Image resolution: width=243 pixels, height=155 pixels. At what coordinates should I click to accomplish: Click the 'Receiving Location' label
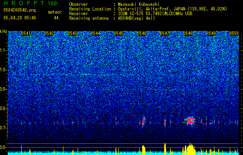(x=90, y=9)
